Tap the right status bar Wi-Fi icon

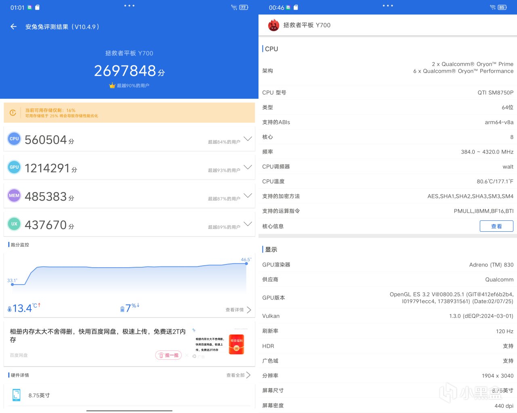pyautogui.click(x=492, y=7)
